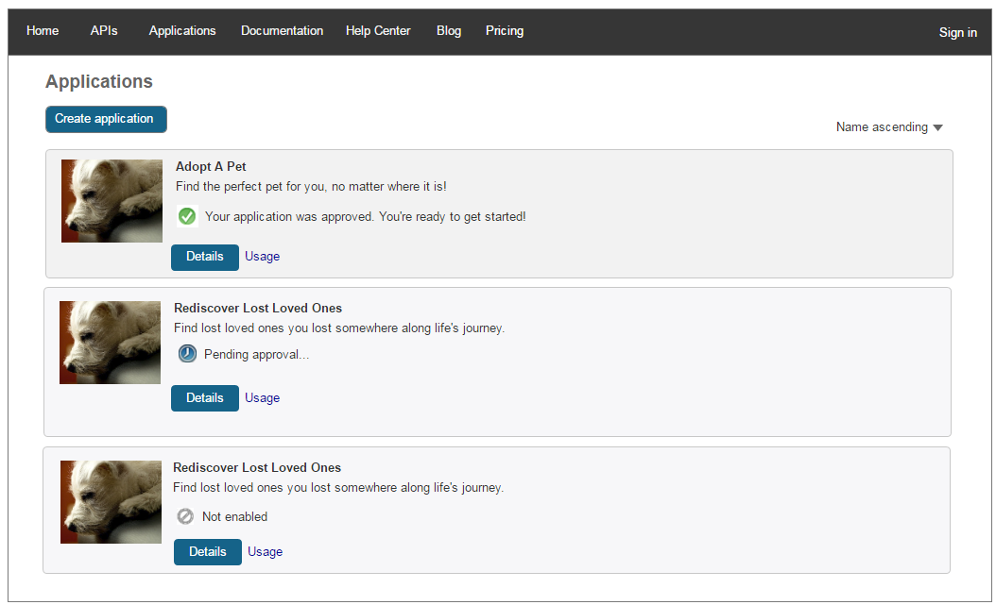
Task: Click the clock icon beside Pending approval
Action: (187, 354)
